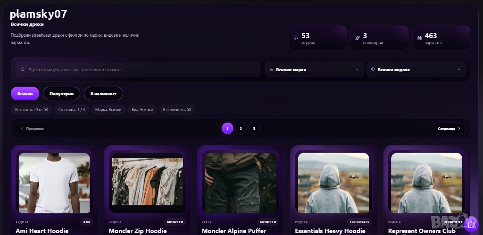Toggle the В наличност filter

click(x=103, y=94)
